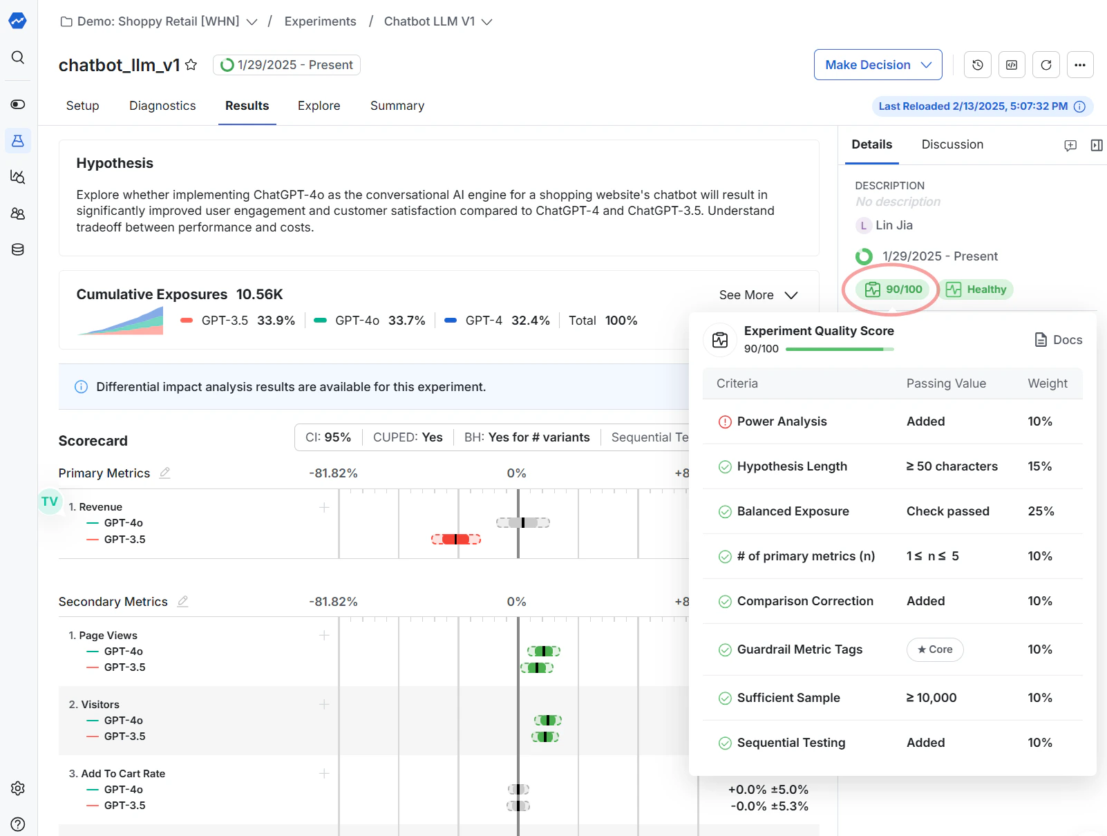Star the chatbot_llm_v1 experiment
Viewport: 1107px width, 836px height.
[x=191, y=65]
